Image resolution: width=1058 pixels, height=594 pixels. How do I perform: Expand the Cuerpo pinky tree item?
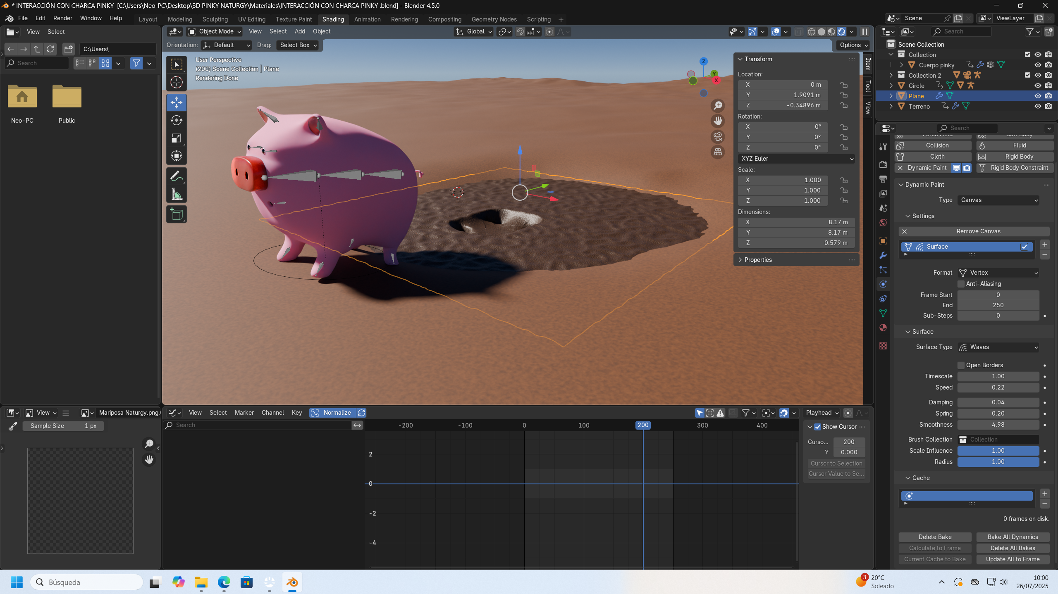pyautogui.click(x=901, y=65)
